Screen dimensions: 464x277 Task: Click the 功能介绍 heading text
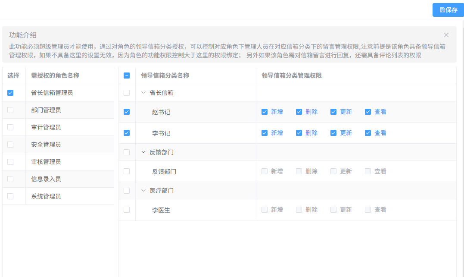coord(23,35)
